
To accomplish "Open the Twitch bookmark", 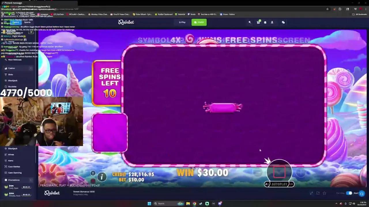I will tap(191, 14).
